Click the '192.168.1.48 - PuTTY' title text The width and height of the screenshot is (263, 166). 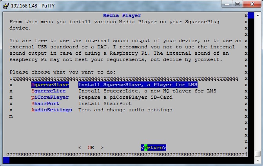tap(33, 6)
